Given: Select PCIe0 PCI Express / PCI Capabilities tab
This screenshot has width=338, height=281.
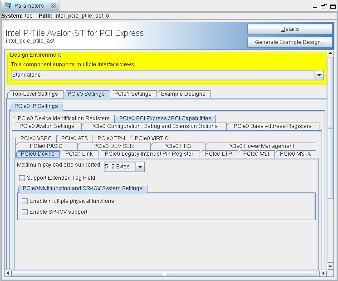Looking at the screenshot, I should pos(165,118).
